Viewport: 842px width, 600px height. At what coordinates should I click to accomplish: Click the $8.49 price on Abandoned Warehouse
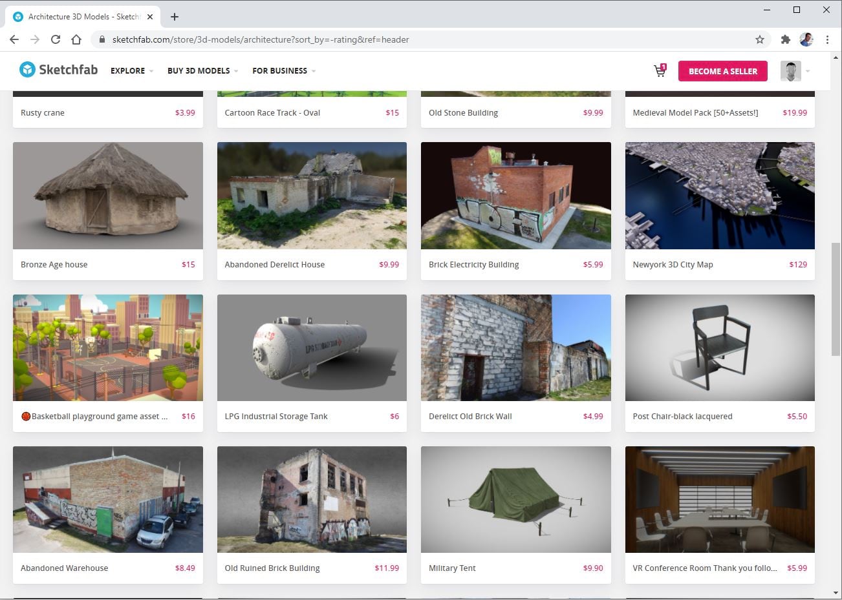185,568
